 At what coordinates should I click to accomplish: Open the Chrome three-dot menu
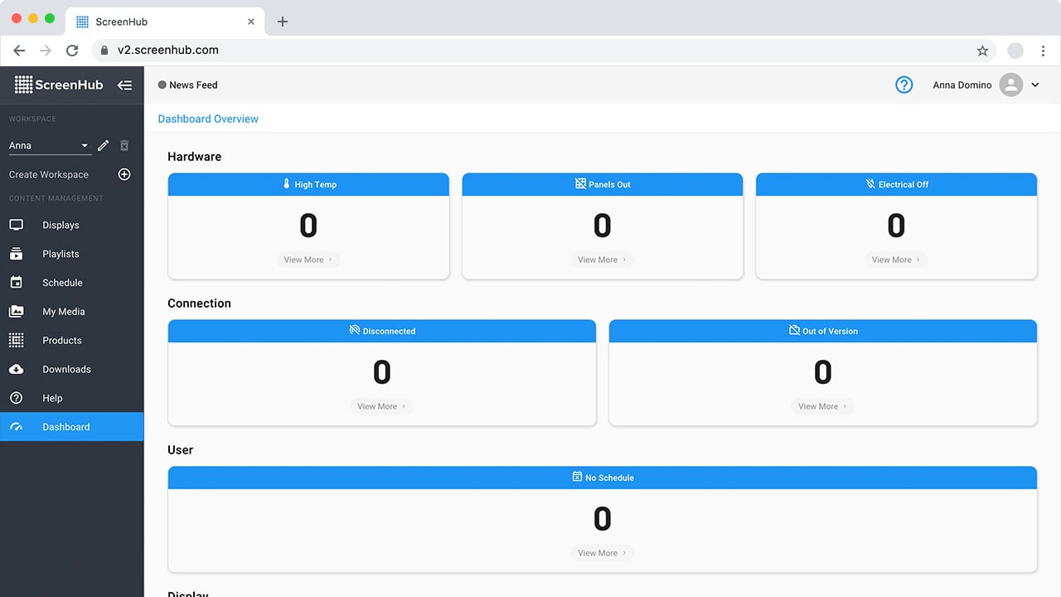coord(1042,51)
